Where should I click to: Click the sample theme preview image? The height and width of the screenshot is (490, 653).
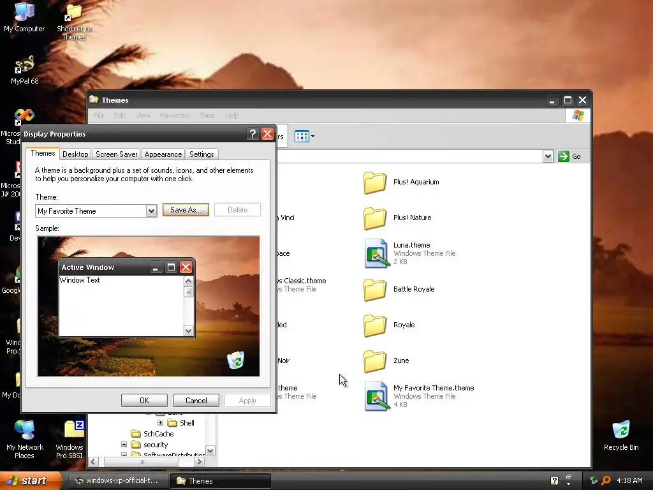[x=149, y=306]
